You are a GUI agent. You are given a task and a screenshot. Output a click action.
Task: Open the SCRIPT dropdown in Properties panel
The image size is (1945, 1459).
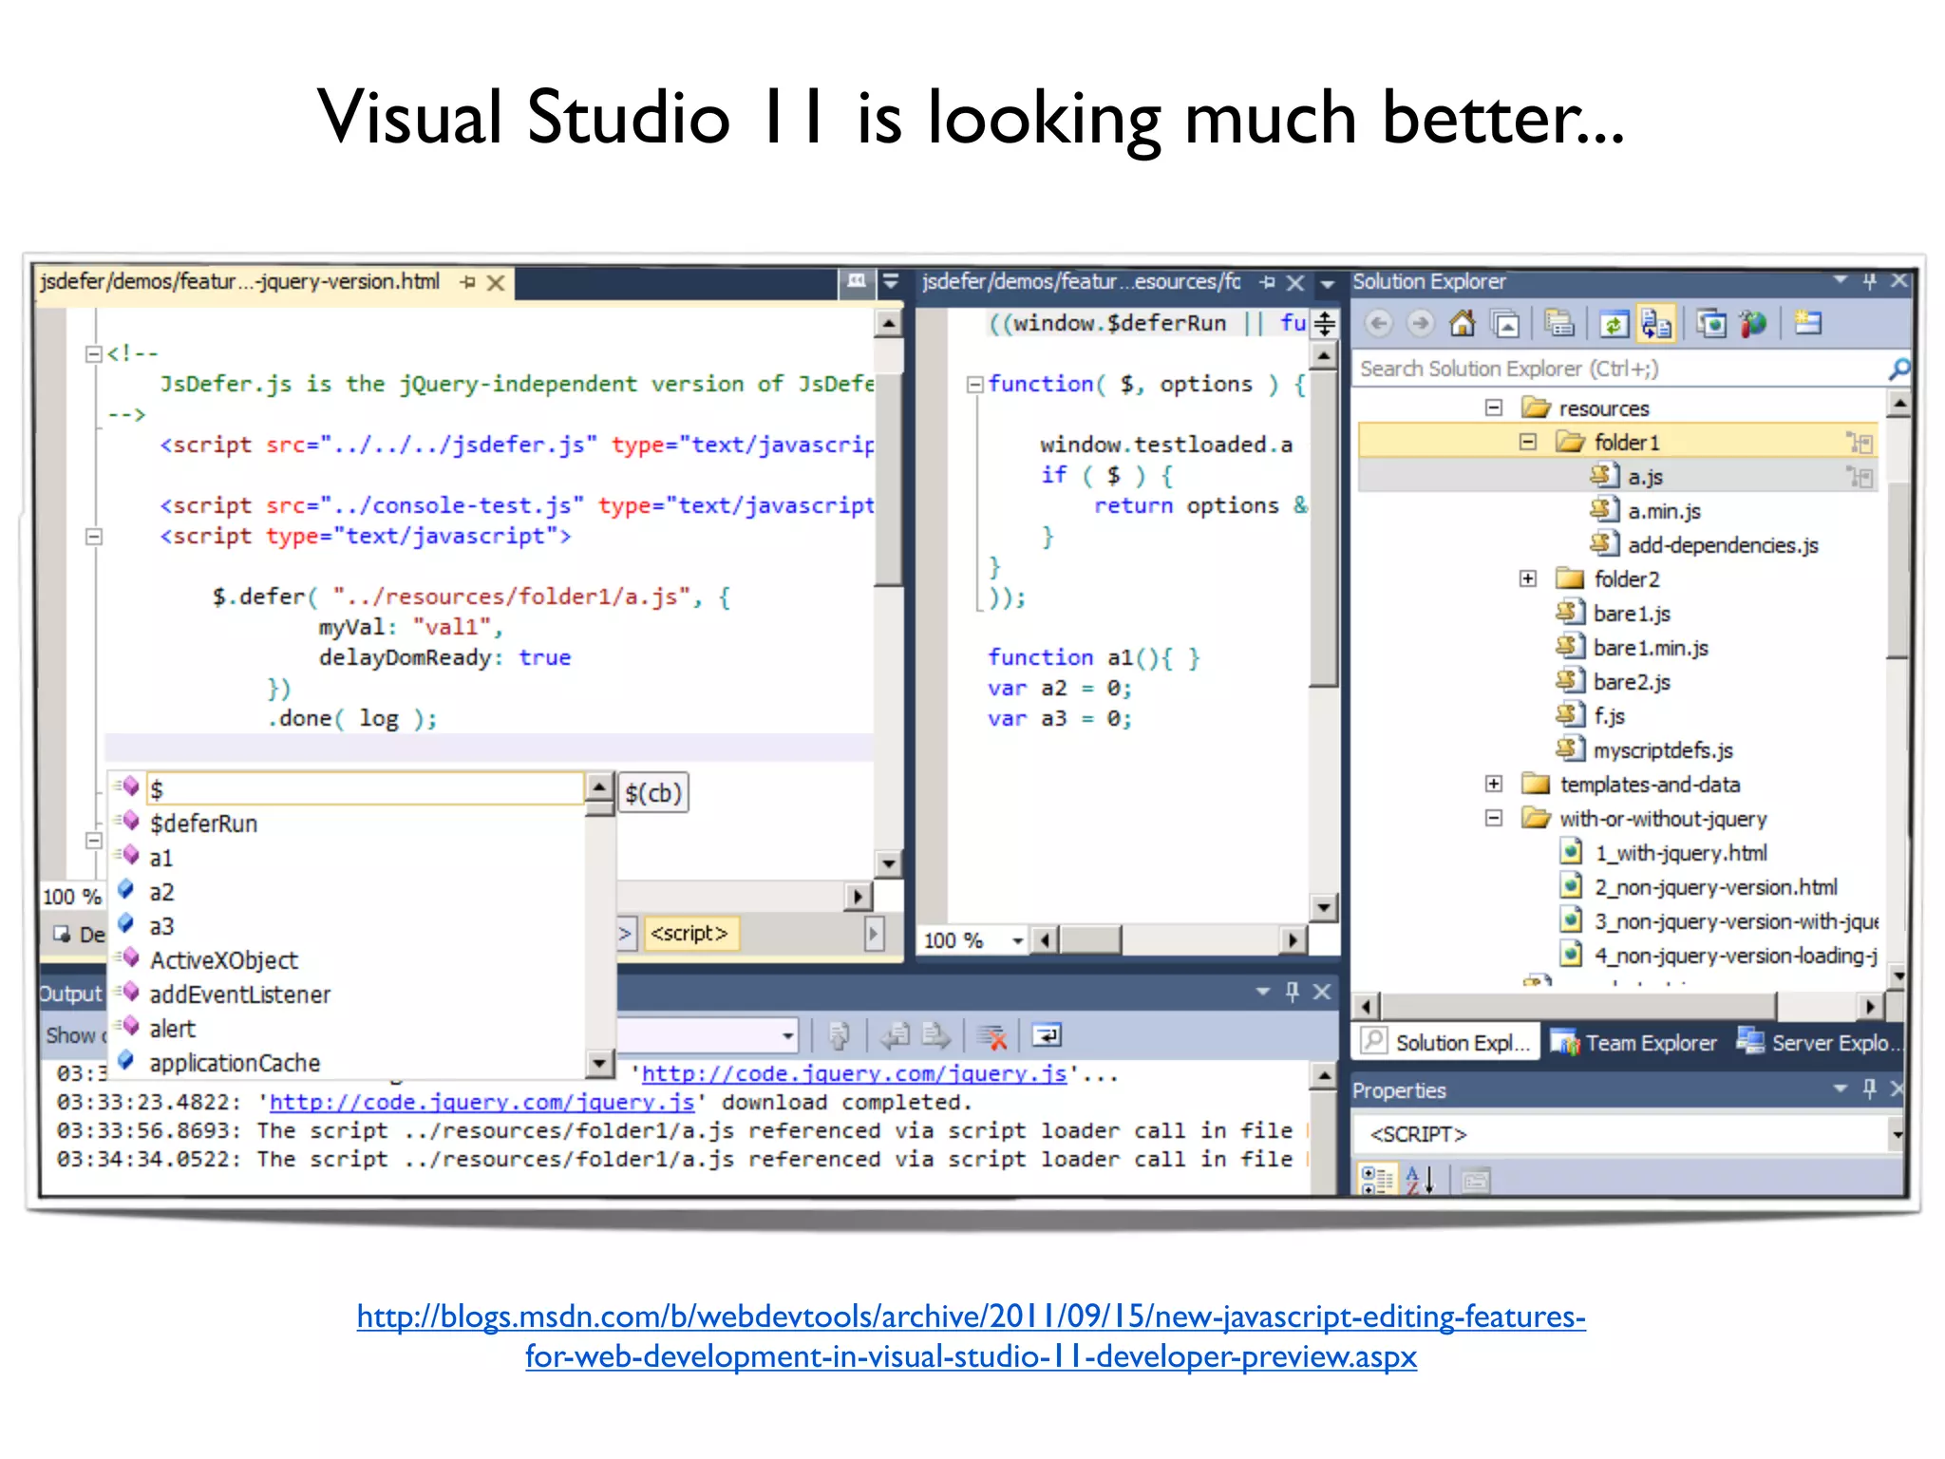pos(1897,1134)
